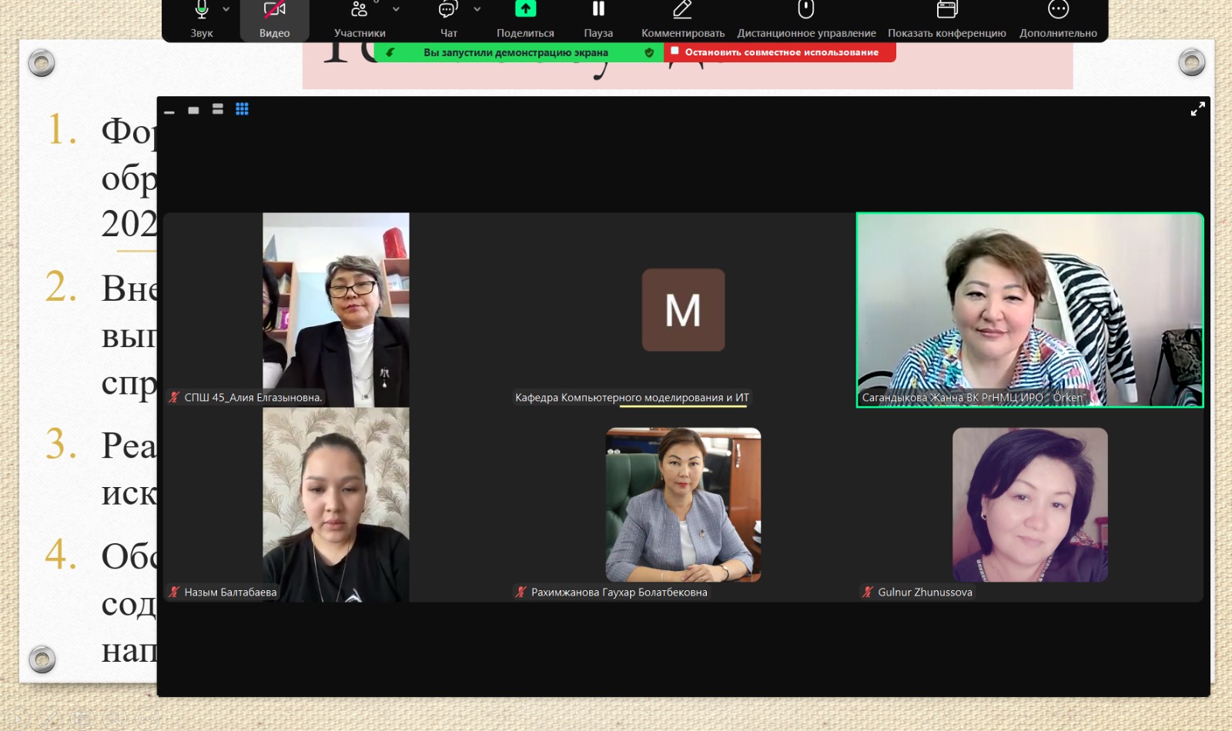Switch to the two-row strip video view

218,109
